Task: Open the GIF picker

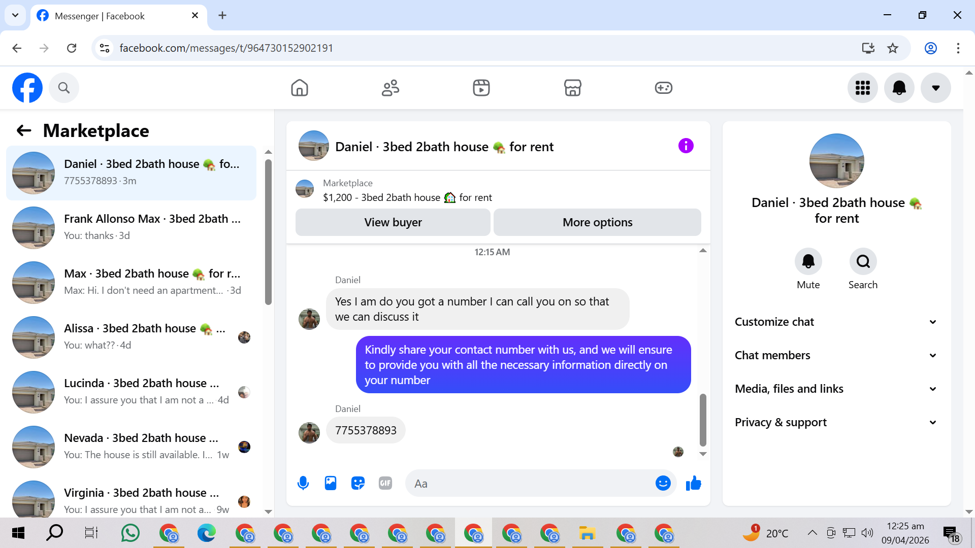Action: coord(385,483)
